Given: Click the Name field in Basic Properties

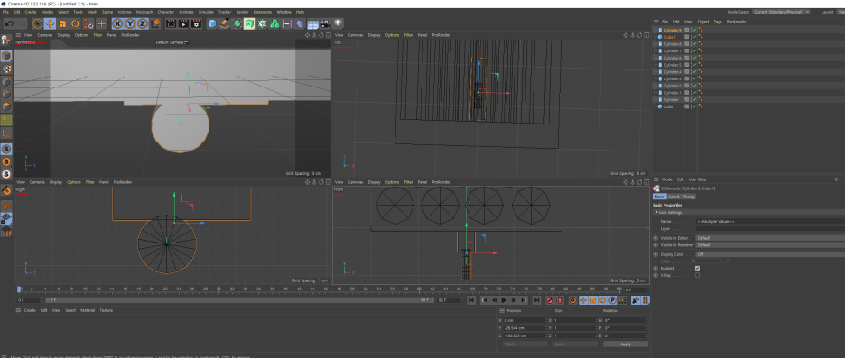Looking at the screenshot, I should coord(769,221).
